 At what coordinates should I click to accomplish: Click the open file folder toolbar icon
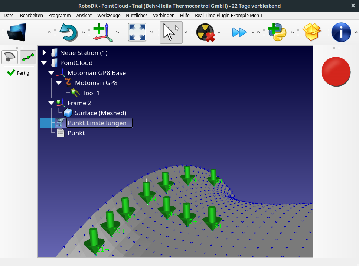click(17, 32)
